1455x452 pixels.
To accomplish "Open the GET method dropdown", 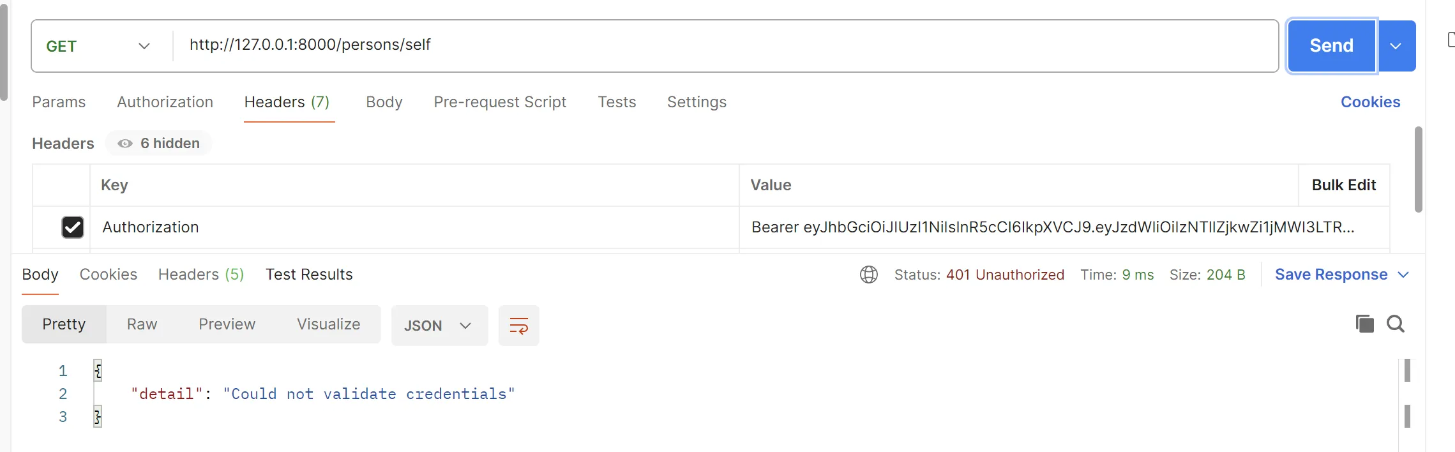I will click(98, 46).
